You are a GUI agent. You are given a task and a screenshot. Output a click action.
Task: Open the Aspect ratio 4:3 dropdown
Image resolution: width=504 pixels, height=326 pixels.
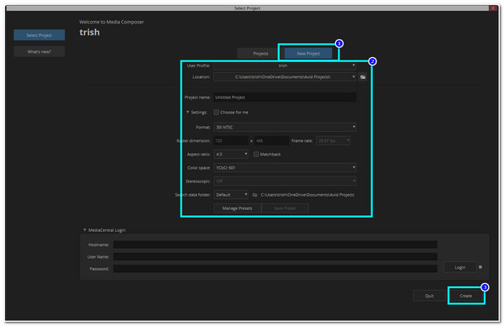pyautogui.click(x=231, y=155)
